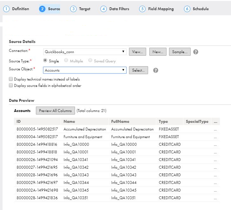Image resolution: width=231 pixels, height=210 pixels.
Task: Click the Name column header
Action: [85, 122]
